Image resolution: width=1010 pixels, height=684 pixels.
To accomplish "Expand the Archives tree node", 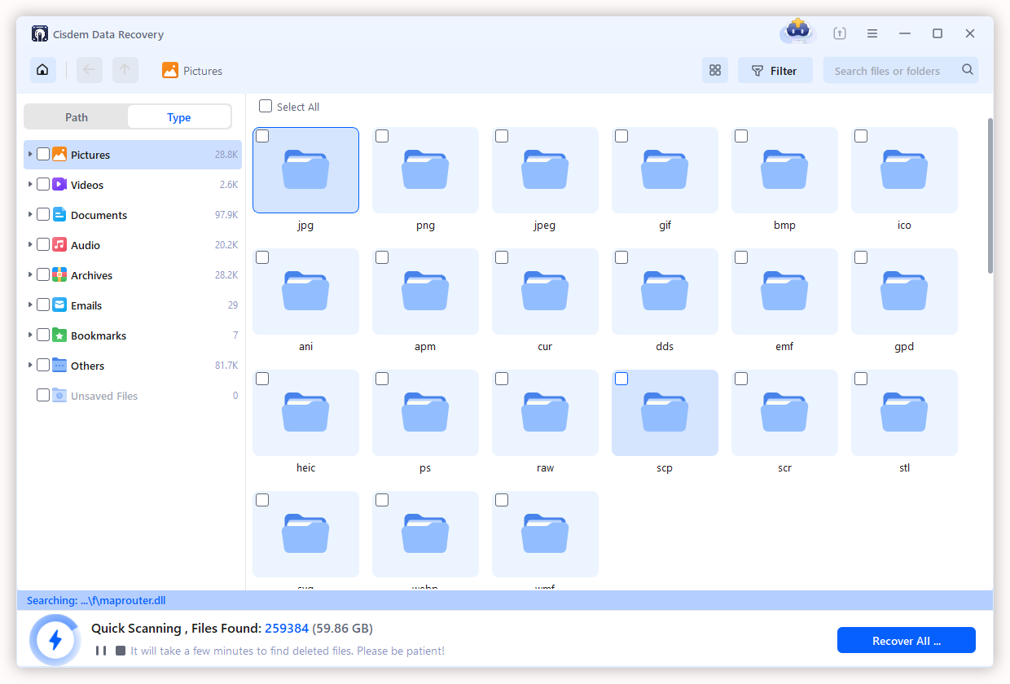I will pos(31,275).
